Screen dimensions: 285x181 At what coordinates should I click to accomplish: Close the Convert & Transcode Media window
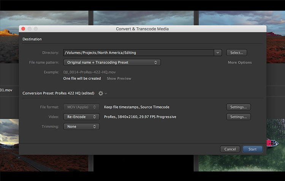pos(23,29)
